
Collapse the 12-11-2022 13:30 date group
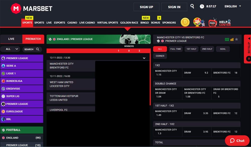pos(144,58)
